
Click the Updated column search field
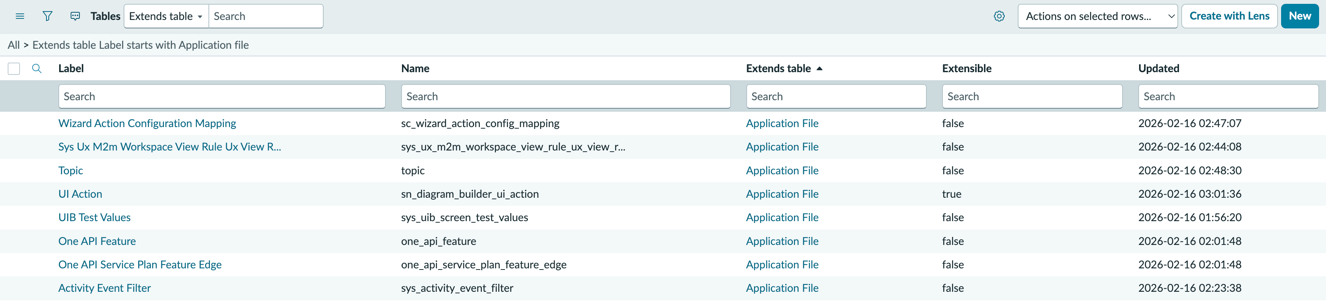click(1228, 97)
